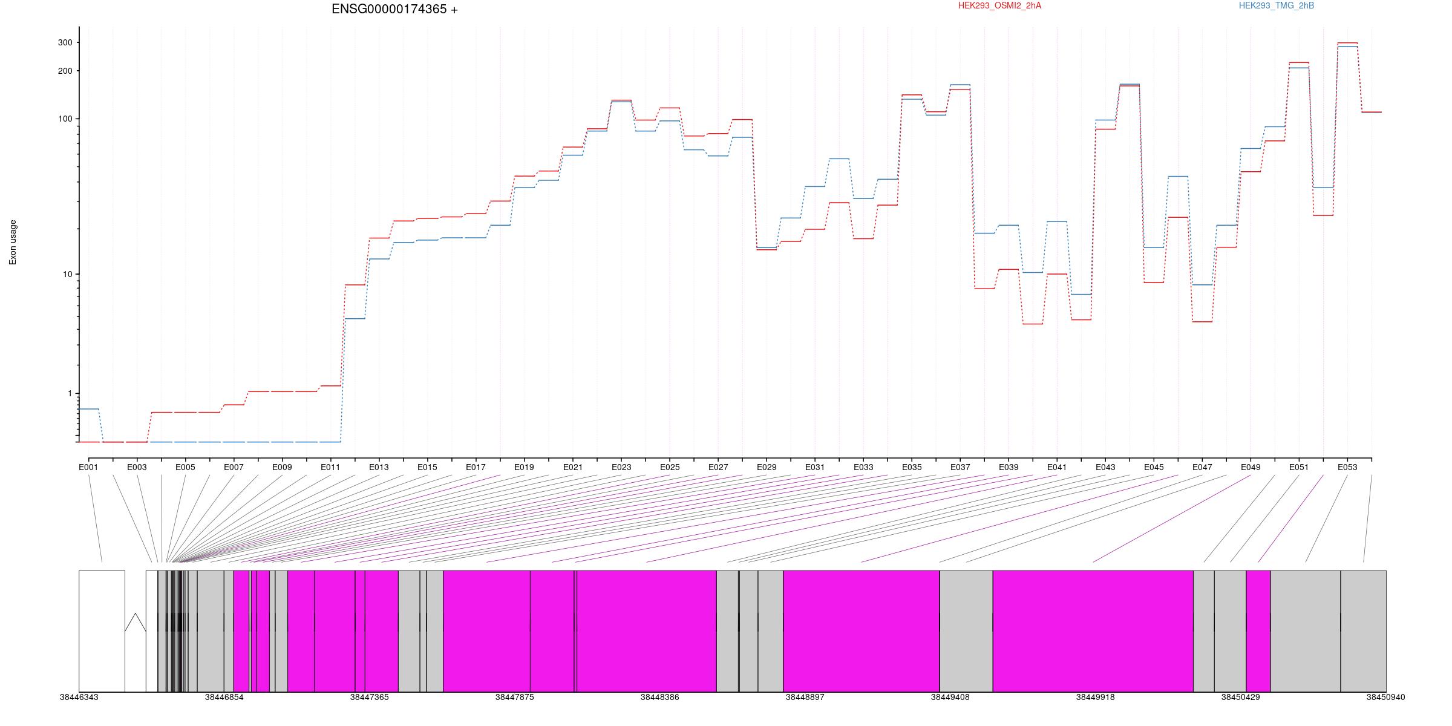This screenshot has height=726, width=1452.
Task: Click exon label E005
Action: click(x=185, y=467)
